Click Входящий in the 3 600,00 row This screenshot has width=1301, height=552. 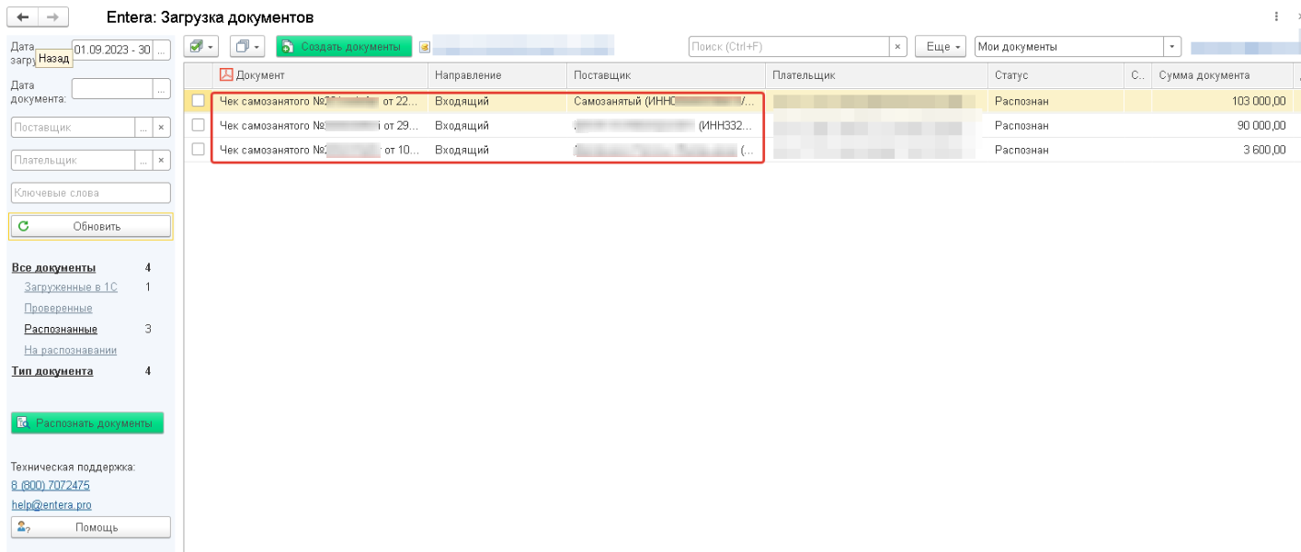click(x=462, y=150)
